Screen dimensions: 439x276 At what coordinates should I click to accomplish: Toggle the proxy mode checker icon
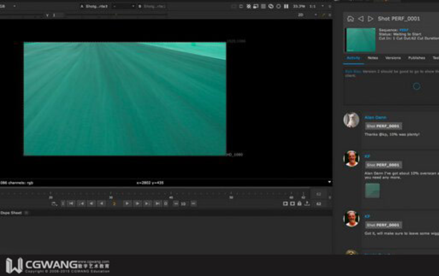263,6
